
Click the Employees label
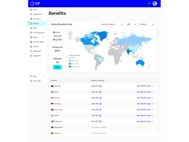pyautogui.click(x=57, y=59)
